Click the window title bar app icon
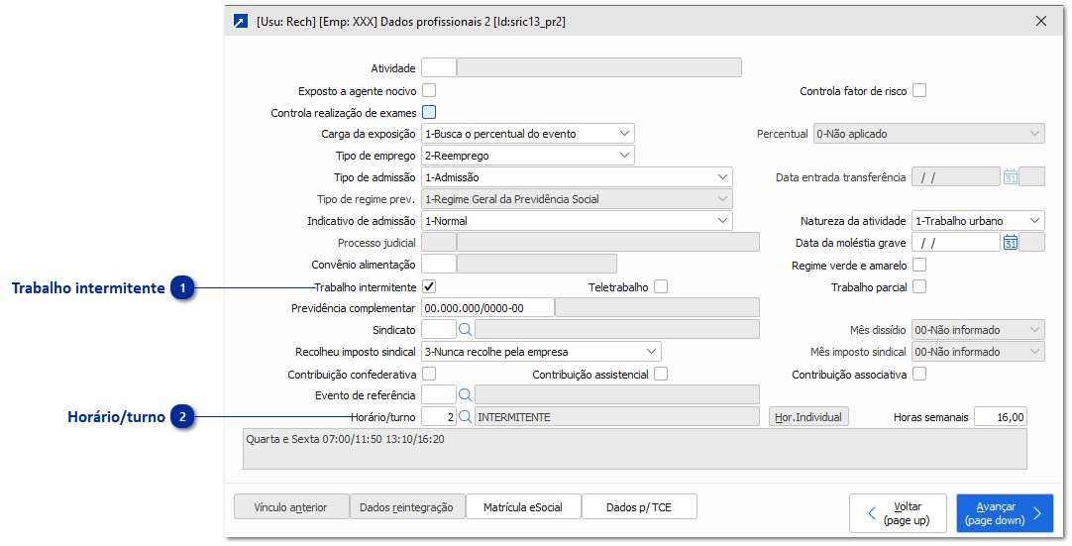 click(x=241, y=21)
